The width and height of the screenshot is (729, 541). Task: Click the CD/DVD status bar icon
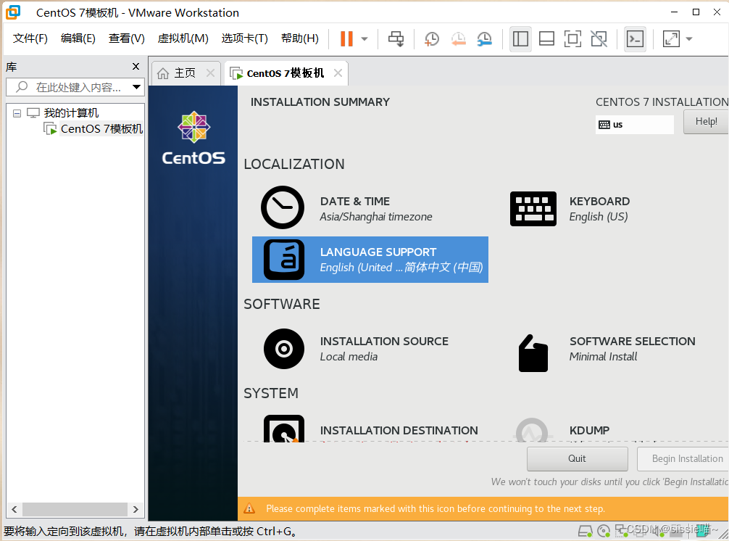coord(604,531)
